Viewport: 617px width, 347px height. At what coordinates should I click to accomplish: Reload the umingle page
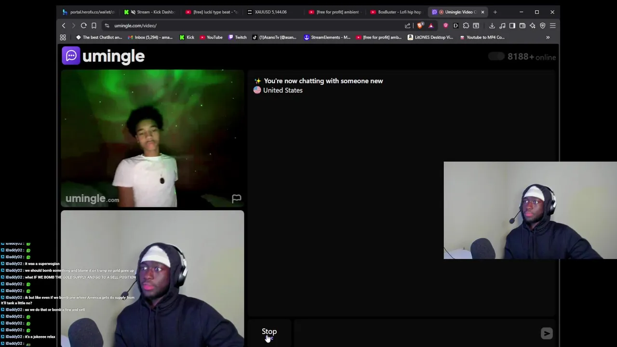tap(83, 26)
